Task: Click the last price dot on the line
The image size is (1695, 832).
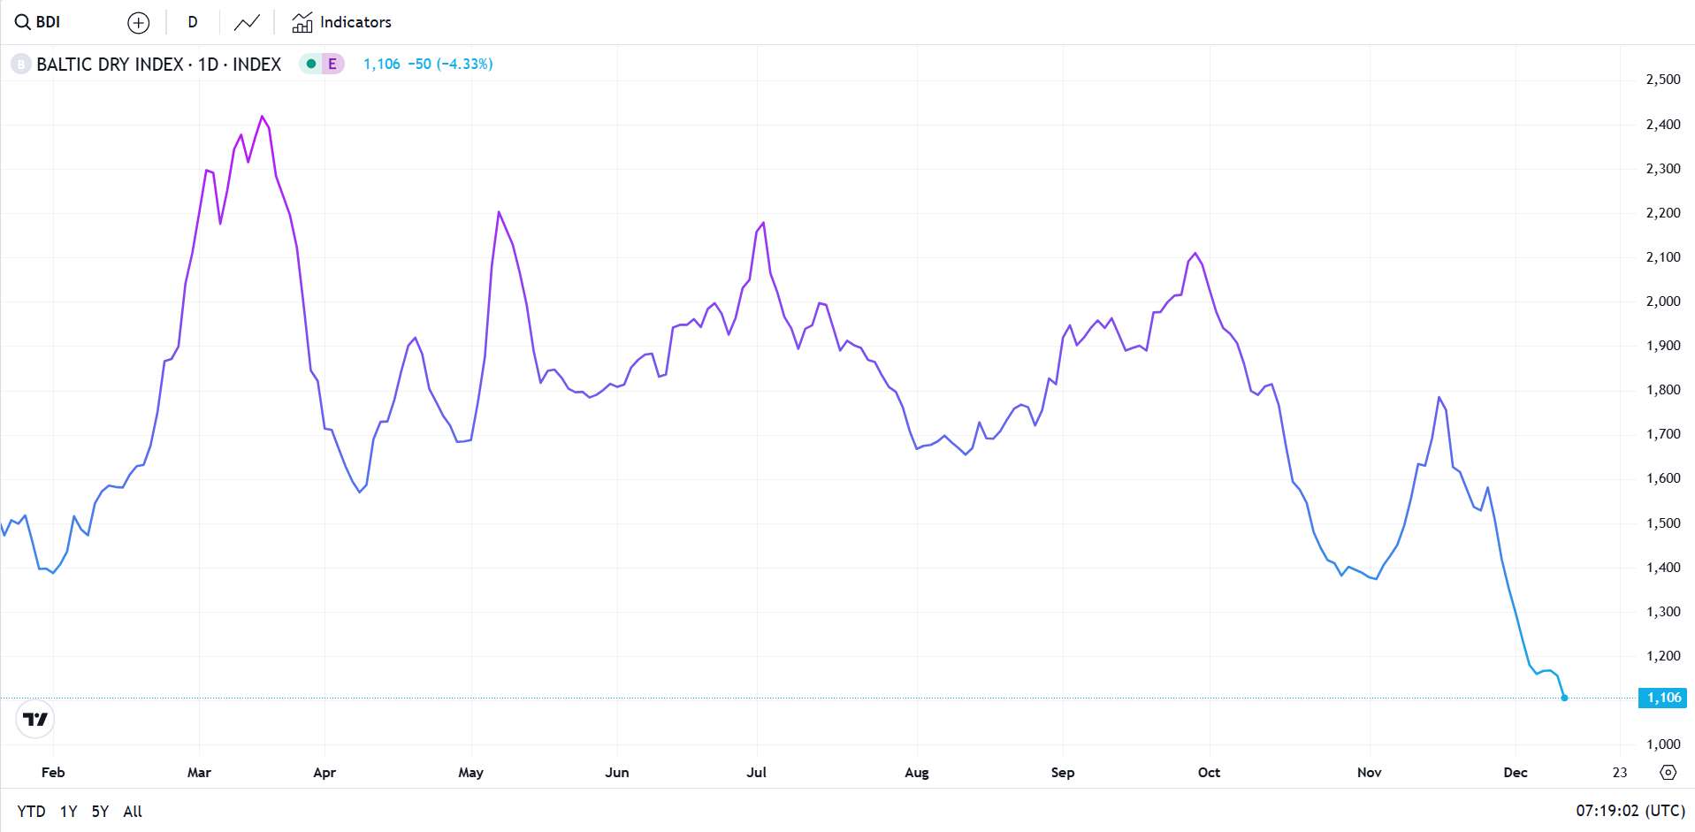Action: 1564,698
